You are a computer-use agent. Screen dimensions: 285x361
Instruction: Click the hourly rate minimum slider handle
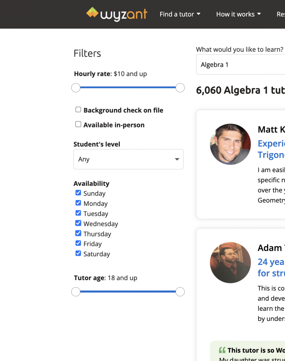[76, 88]
